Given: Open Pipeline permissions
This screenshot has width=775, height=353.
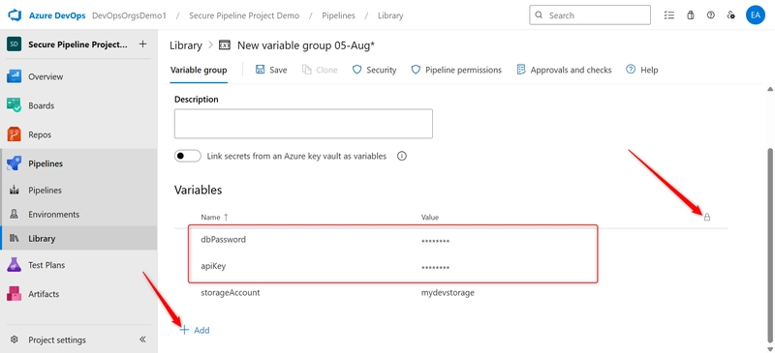Looking at the screenshot, I should point(456,70).
